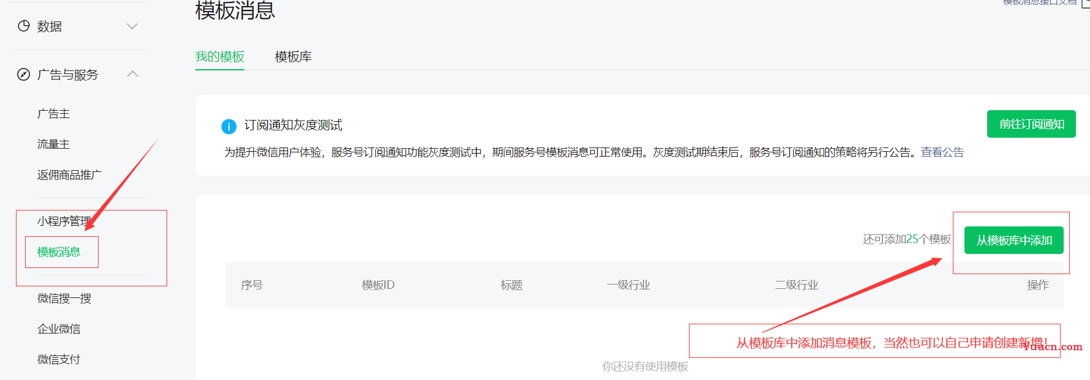This screenshot has width=1090, height=380.
Task: Expand the 数据 section chevron
Action: (x=132, y=26)
